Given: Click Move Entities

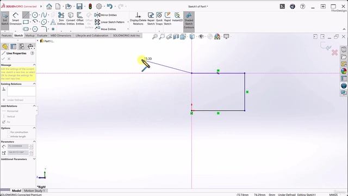Looking at the screenshot, I should pyautogui.click(x=105, y=29).
